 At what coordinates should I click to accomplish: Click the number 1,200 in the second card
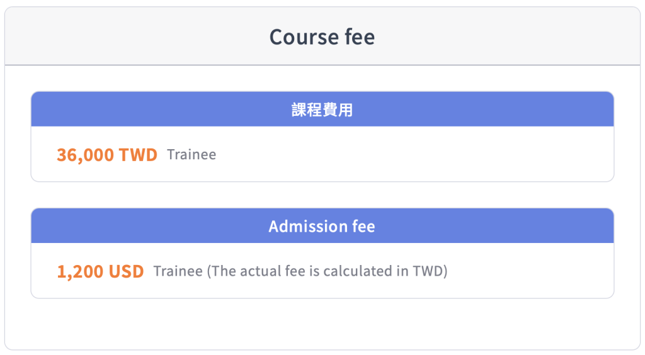(x=80, y=272)
